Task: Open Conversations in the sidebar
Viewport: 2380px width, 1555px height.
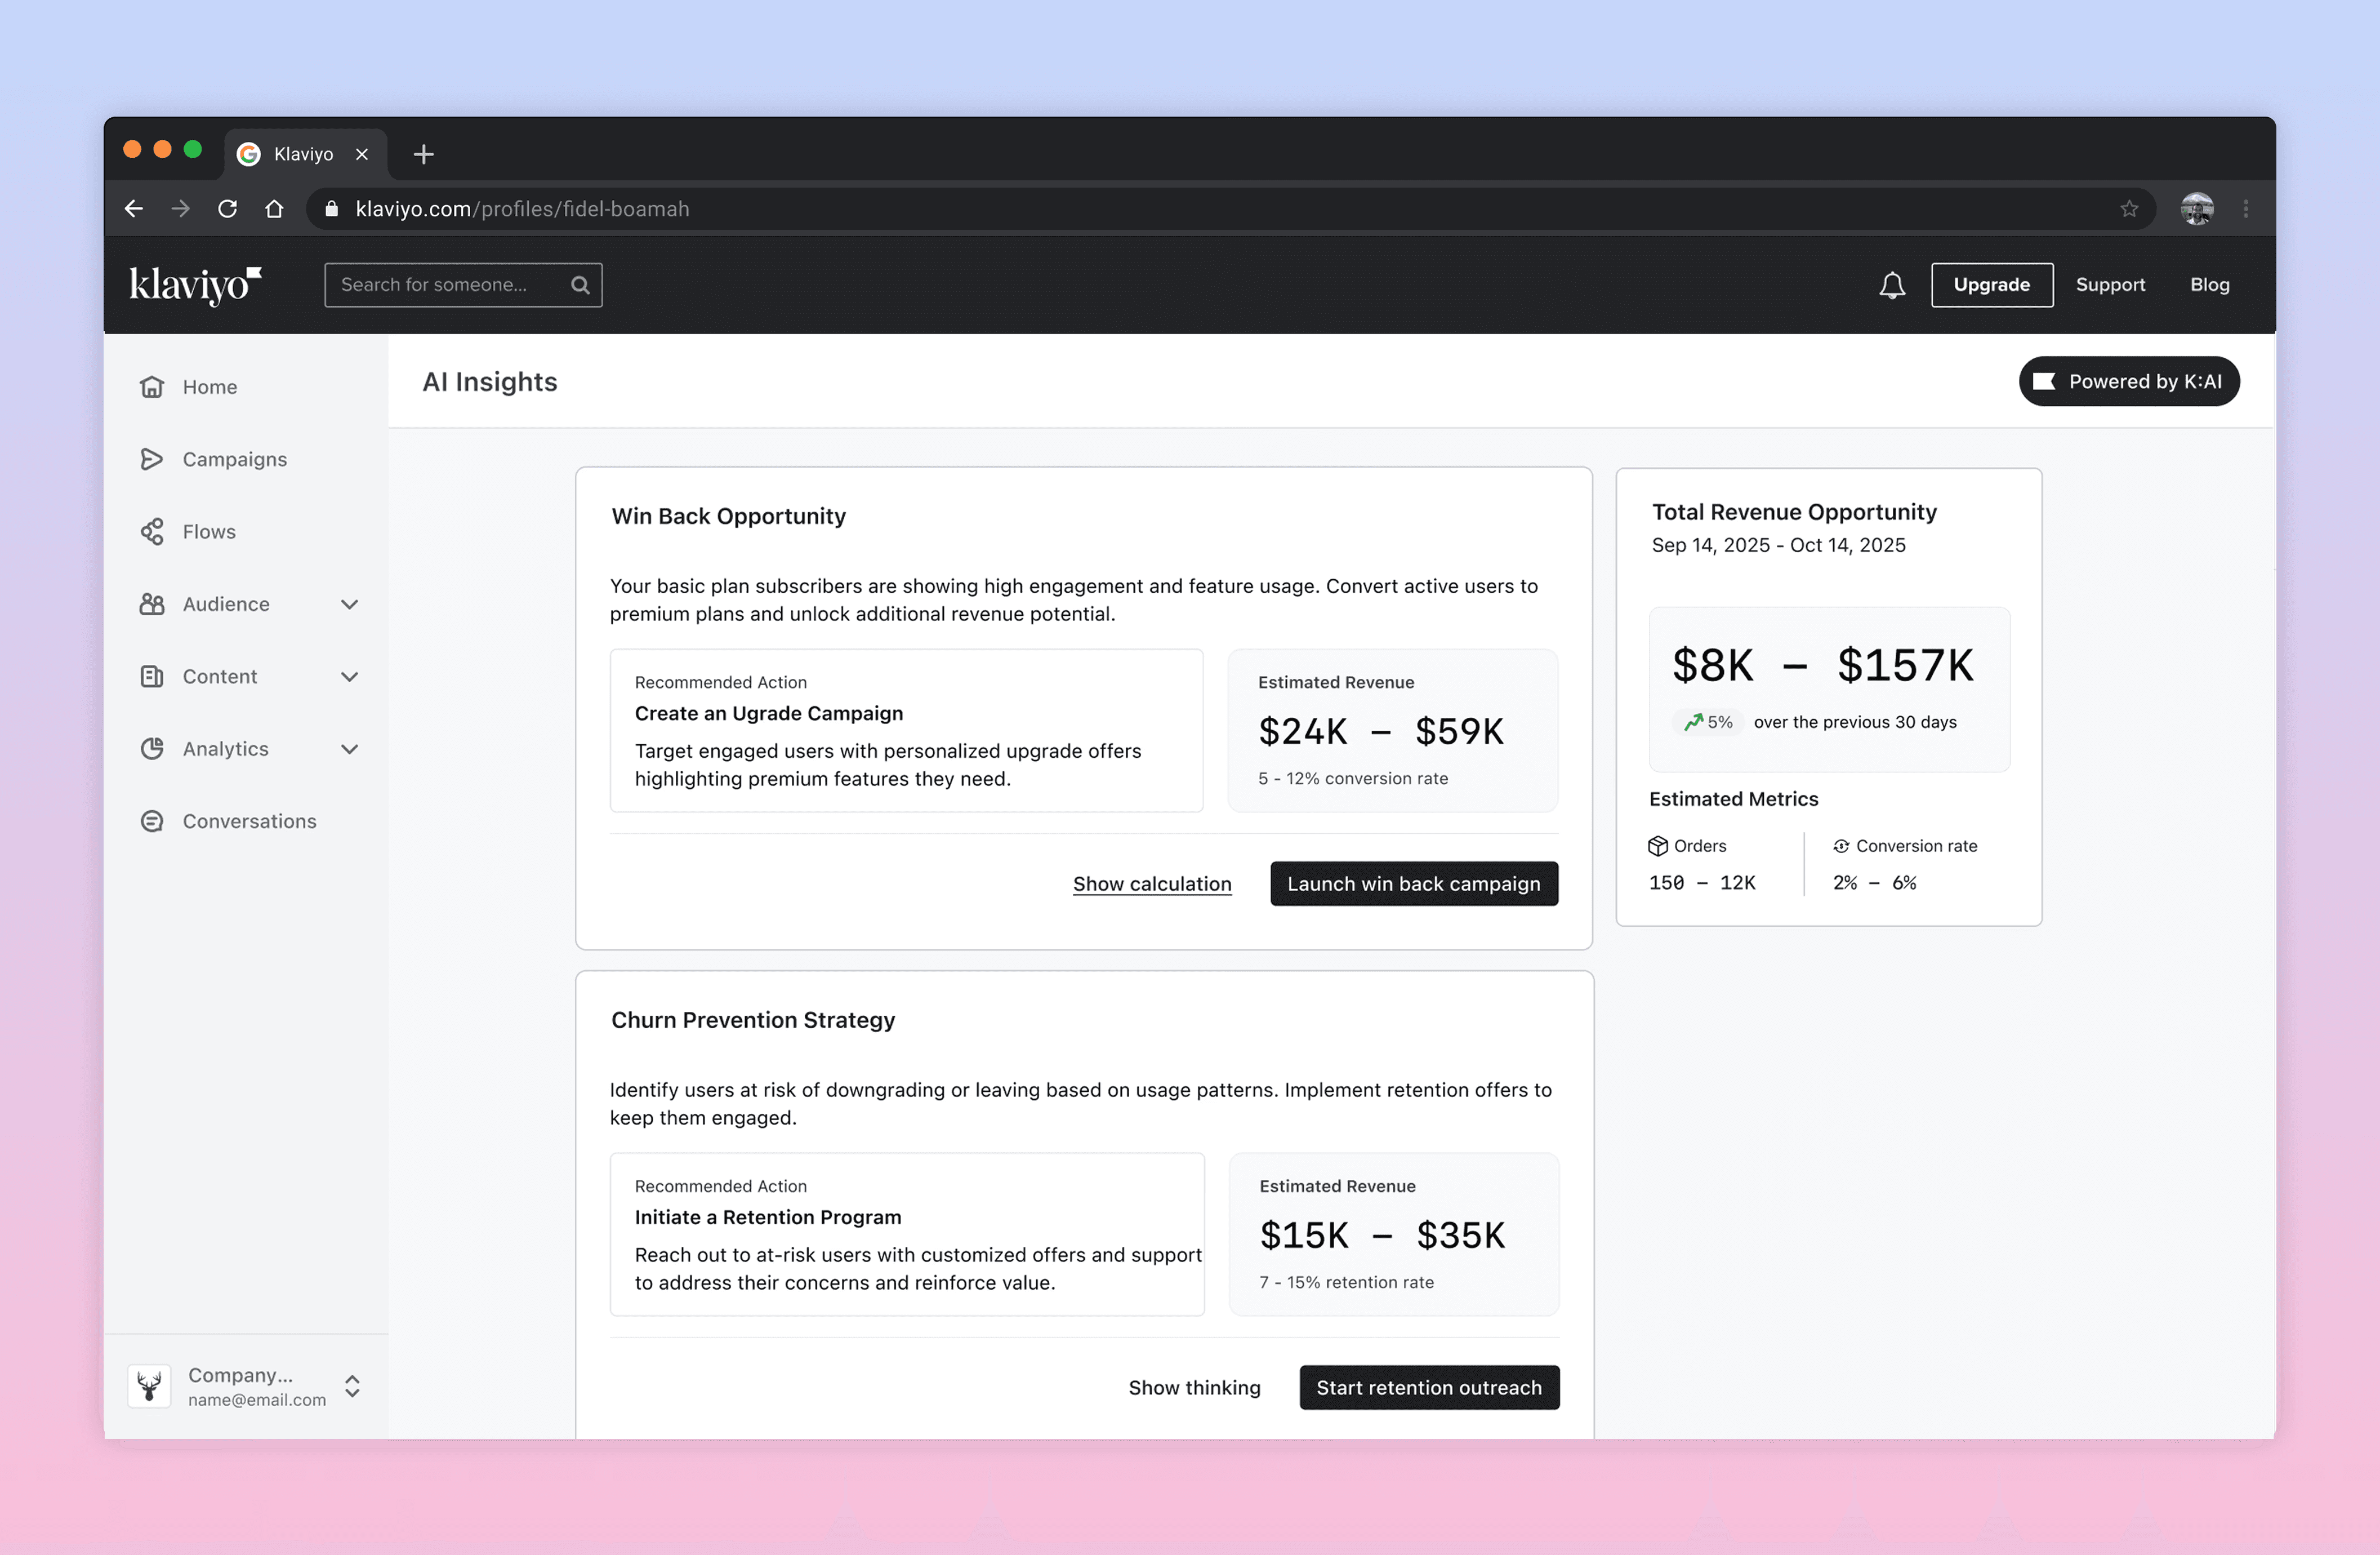Action: pos(249,821)
